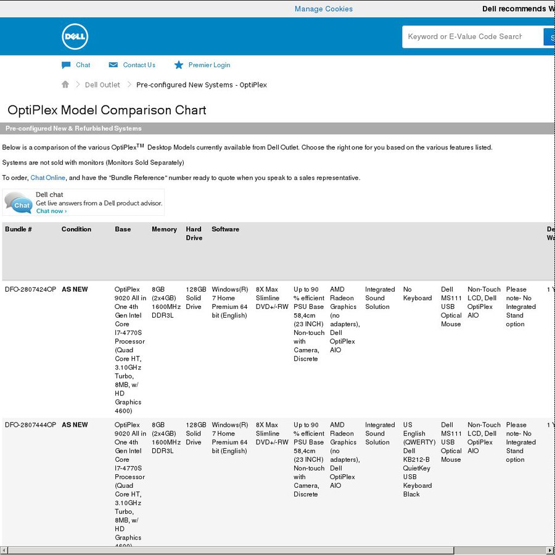Click 128GB Solid Drive cell in DFO-2807424OP row
The width and height of the screenshot is (555, 555).
pyautogui.click(x=196, y=298)
